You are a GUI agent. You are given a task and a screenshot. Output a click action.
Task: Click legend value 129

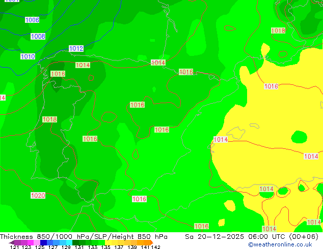(66, 247)
